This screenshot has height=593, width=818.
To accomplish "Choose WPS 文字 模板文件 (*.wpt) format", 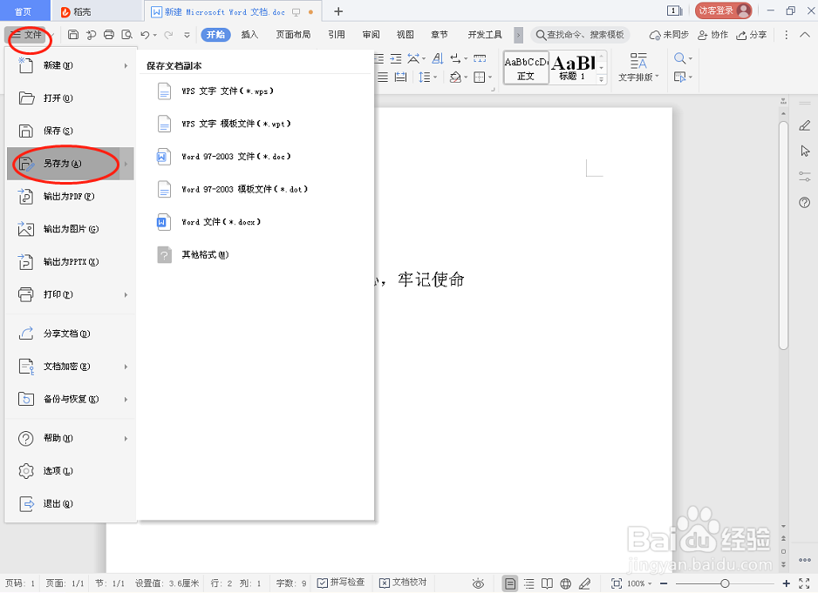I will click(256, 124).
